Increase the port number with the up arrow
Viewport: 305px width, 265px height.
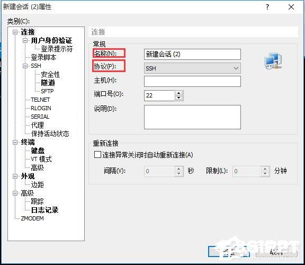(178, 93)
